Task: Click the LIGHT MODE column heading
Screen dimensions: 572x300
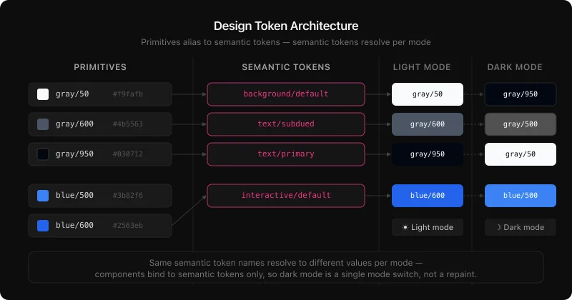Action: coord(422,67)
